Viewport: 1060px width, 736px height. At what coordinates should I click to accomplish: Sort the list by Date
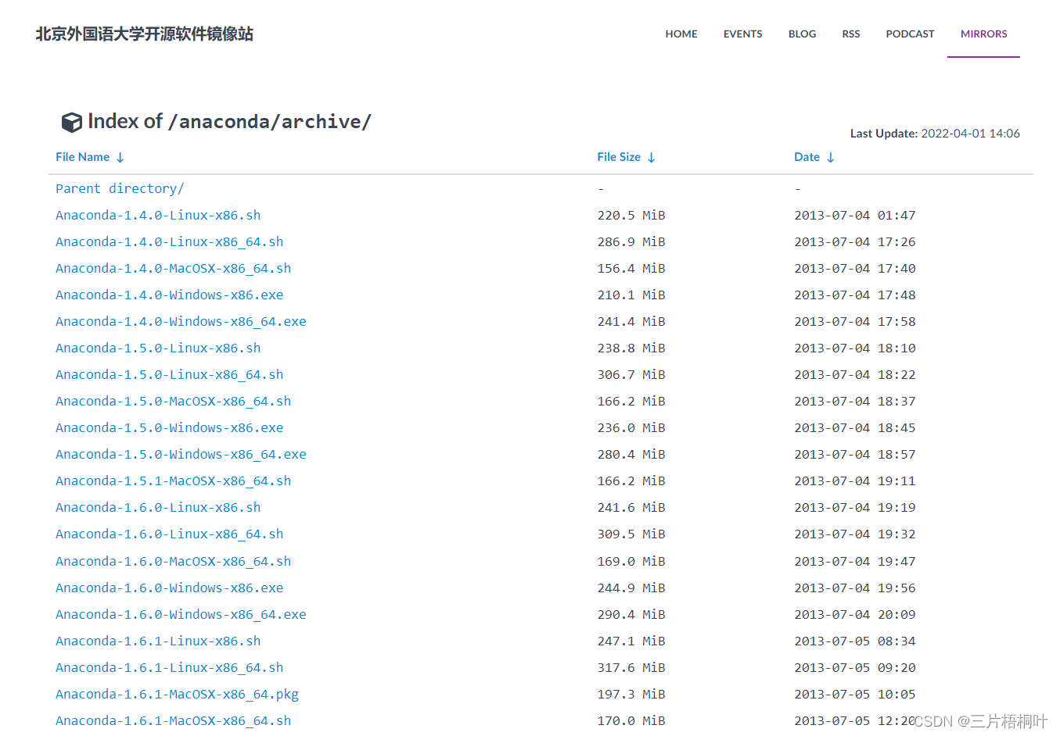click(x=807, y=157)
